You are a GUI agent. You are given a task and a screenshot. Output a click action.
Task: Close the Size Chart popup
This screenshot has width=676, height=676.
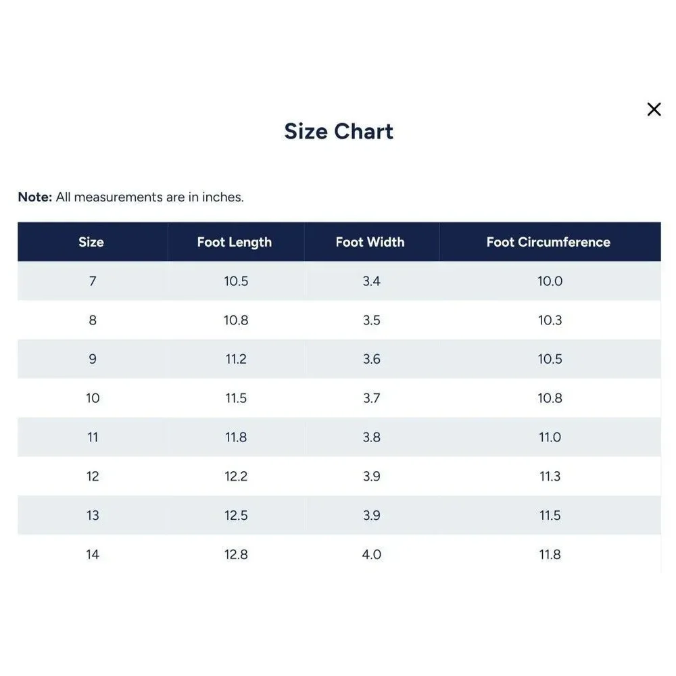click(654, 109)
